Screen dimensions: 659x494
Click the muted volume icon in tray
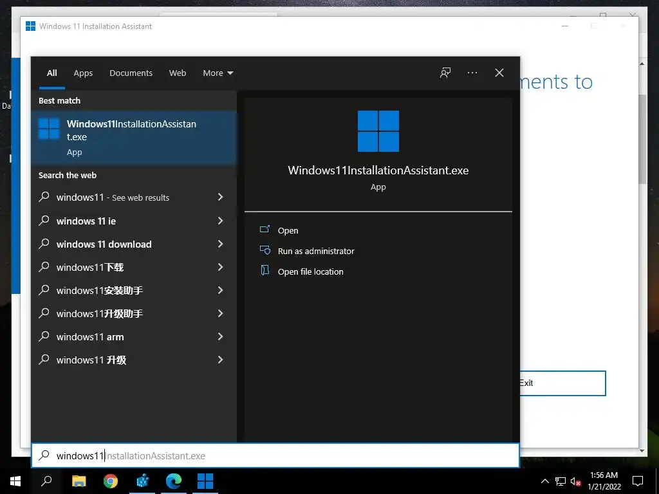(575, 481)
